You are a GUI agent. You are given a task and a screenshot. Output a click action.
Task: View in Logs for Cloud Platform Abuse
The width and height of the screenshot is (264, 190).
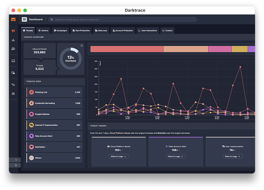(119, 157)
